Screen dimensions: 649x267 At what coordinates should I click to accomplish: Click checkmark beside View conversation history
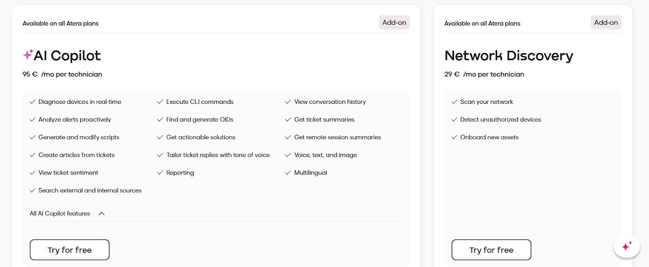(x=288, y=102)
